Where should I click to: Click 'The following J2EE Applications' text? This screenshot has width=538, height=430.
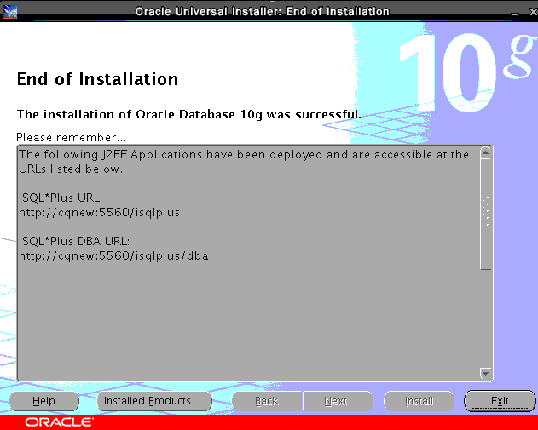tap(110, 155)
